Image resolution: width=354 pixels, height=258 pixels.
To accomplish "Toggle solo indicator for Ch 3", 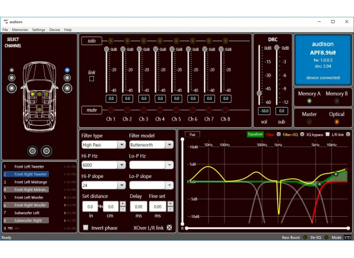I will 144,41.
